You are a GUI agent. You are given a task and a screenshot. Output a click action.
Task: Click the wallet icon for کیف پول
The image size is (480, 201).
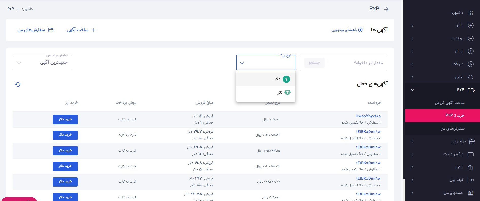point(471,180)
